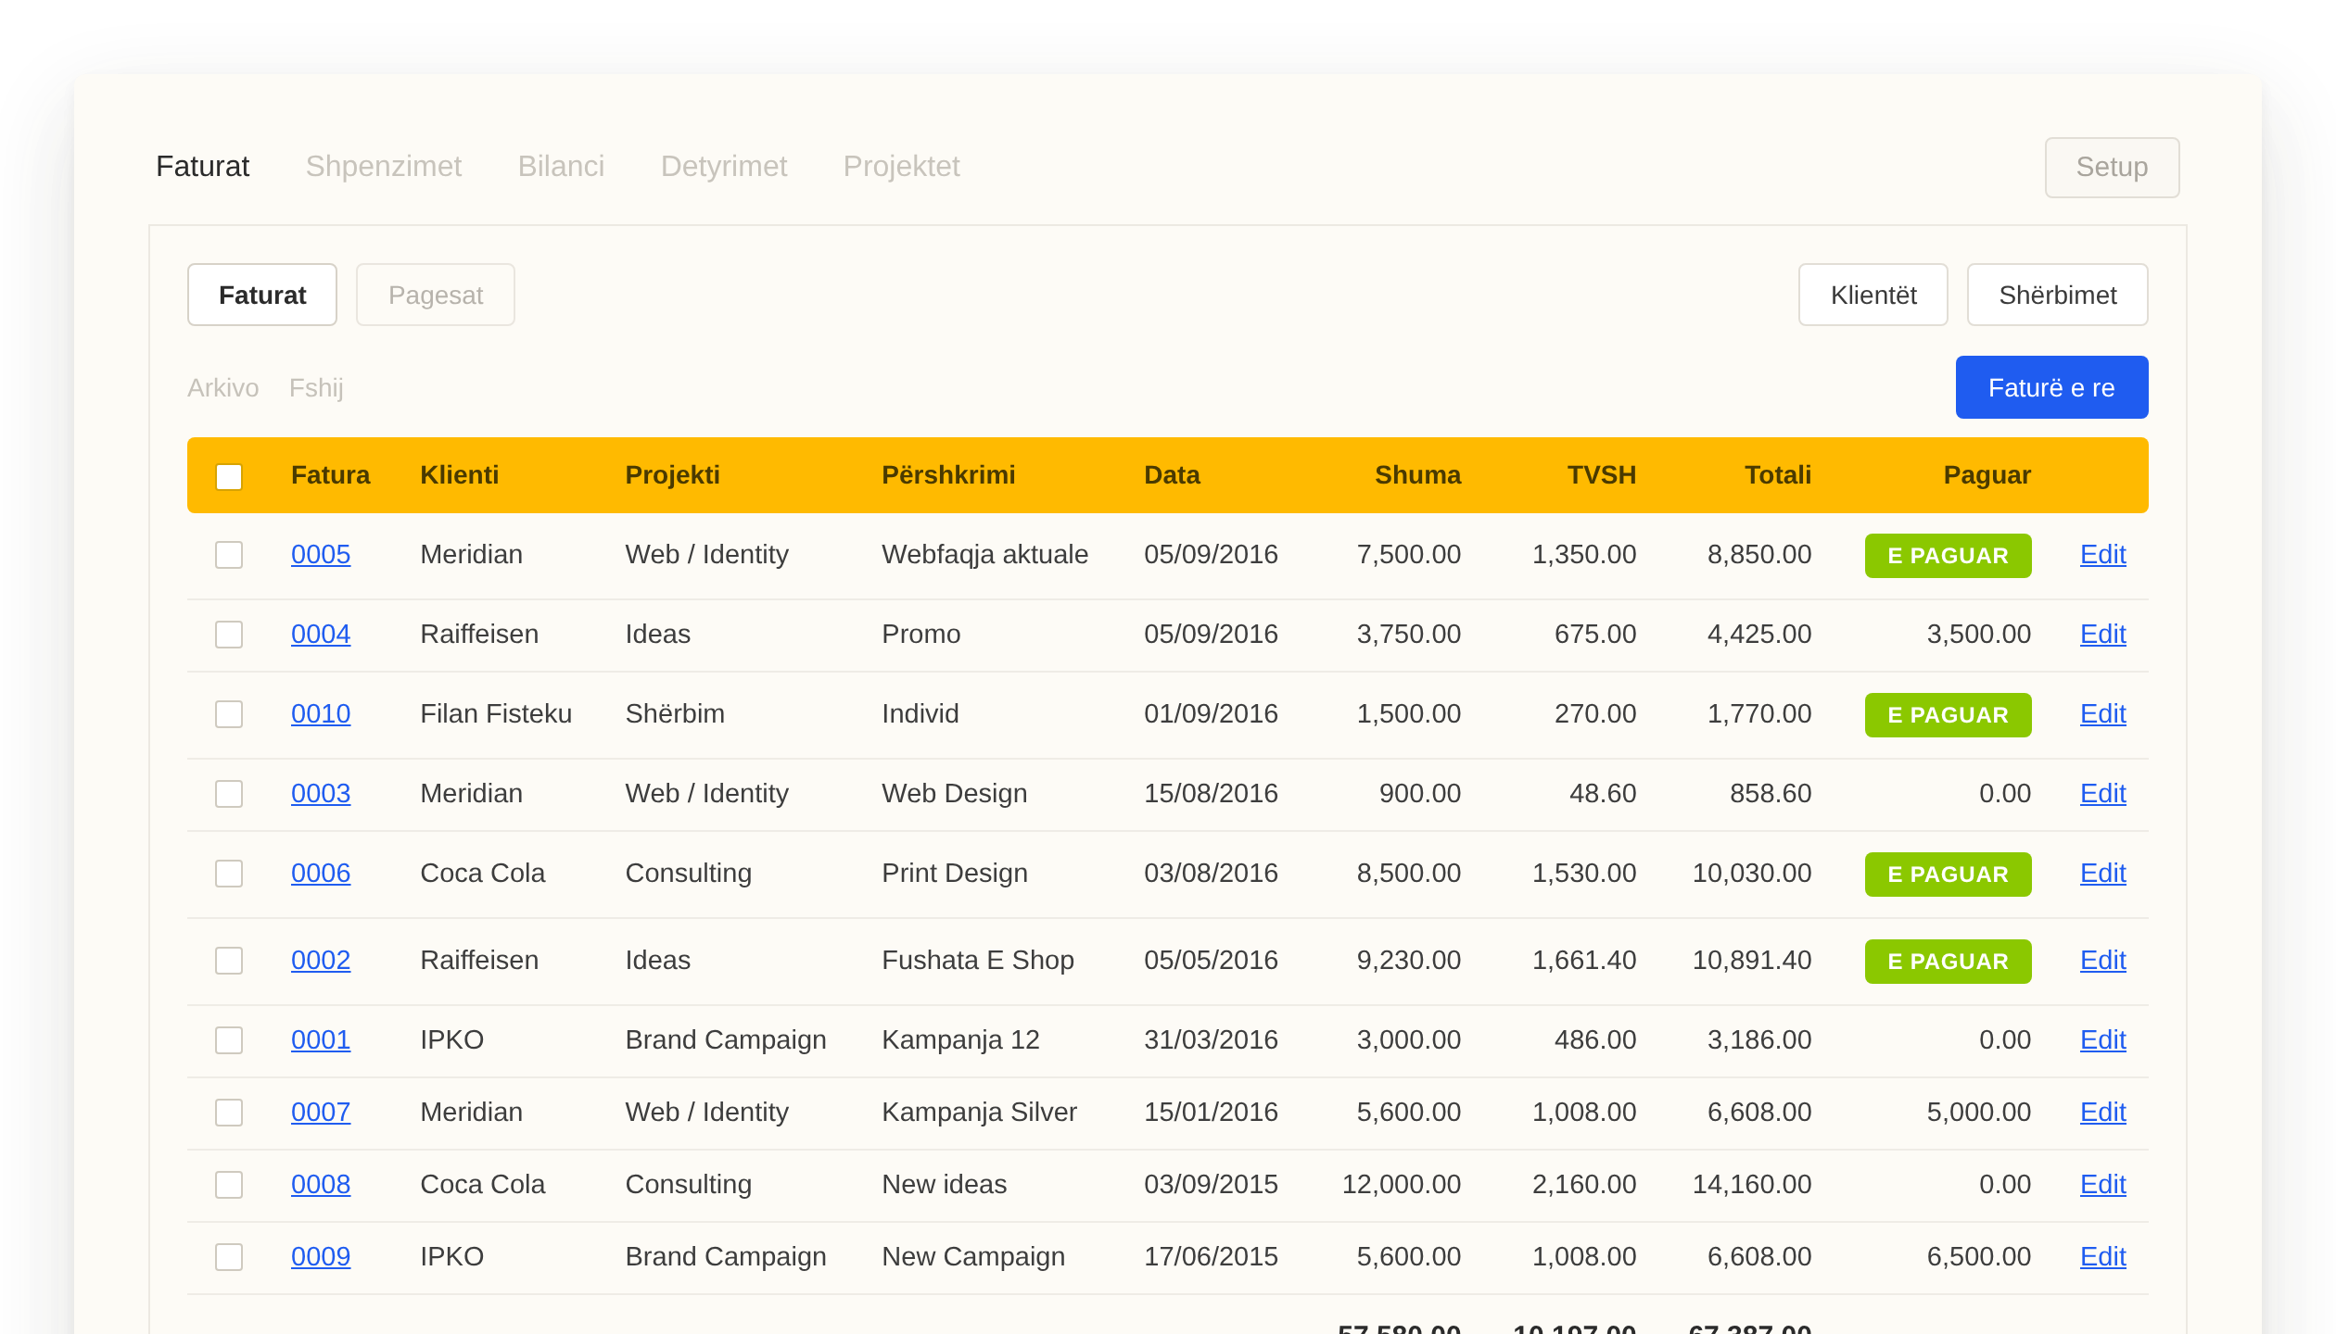Screen dimensions: 2336x1334
Task: Edit the Filan Fisteku invoice row
Action: (2103, 713)
